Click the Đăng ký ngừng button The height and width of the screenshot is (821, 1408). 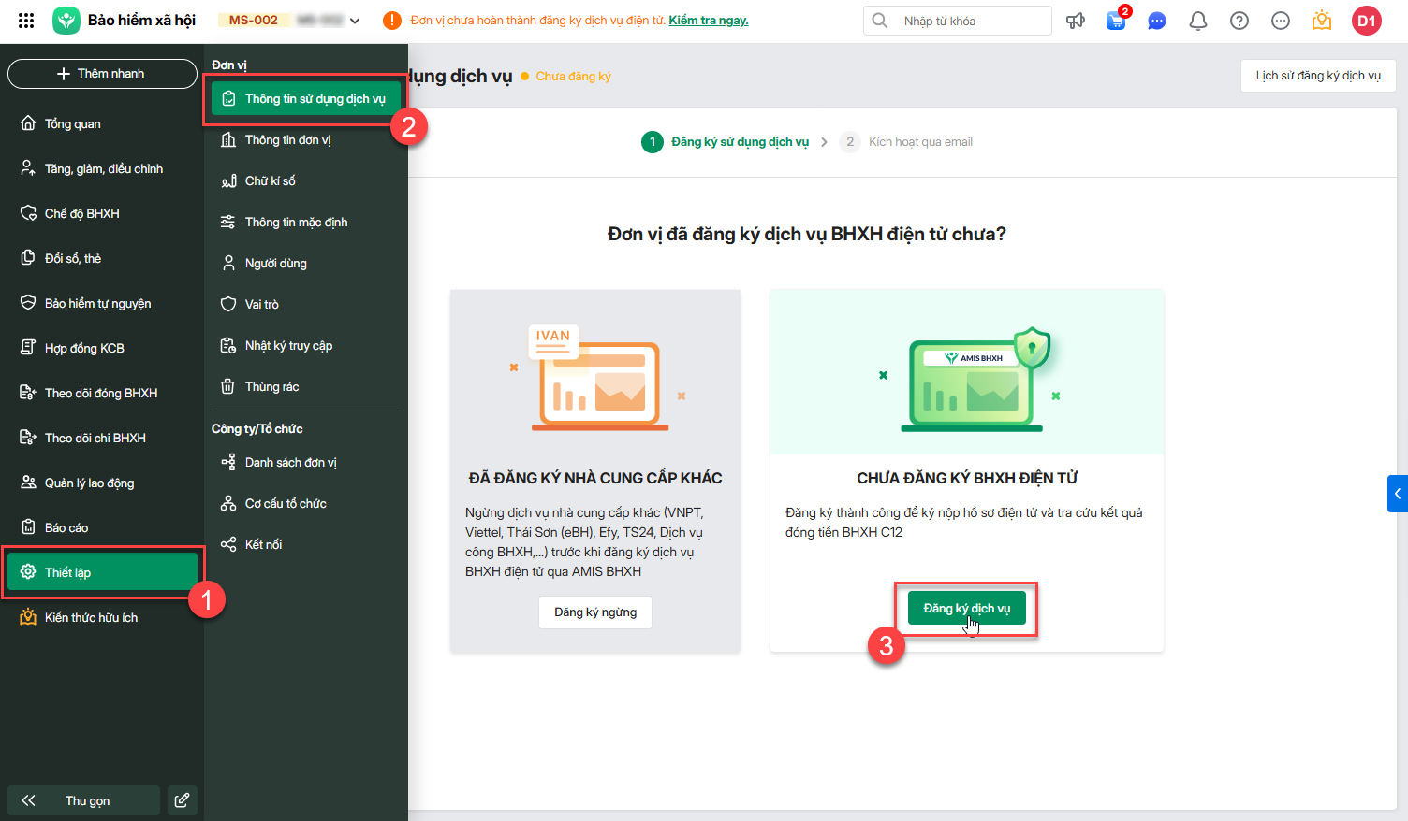coord(595,612)
